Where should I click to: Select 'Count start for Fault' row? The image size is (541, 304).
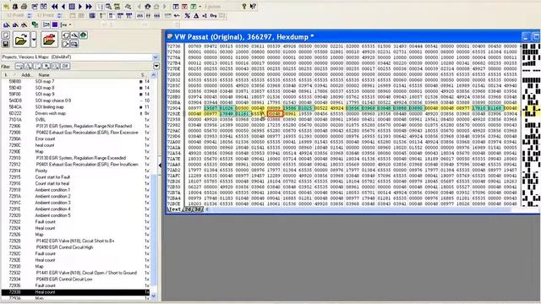(x=75, y=177)
